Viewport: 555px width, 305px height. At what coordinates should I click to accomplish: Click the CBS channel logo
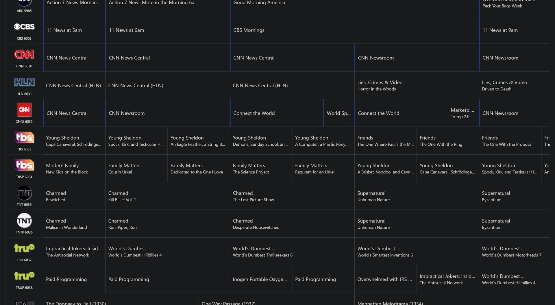click(x=24, y=27)
